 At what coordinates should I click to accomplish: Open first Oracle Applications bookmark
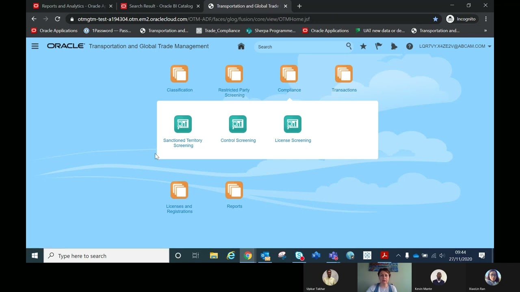[54, 30]
